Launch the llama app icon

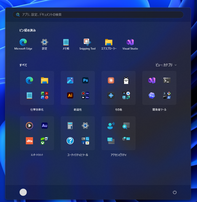[x=126, y=80]
